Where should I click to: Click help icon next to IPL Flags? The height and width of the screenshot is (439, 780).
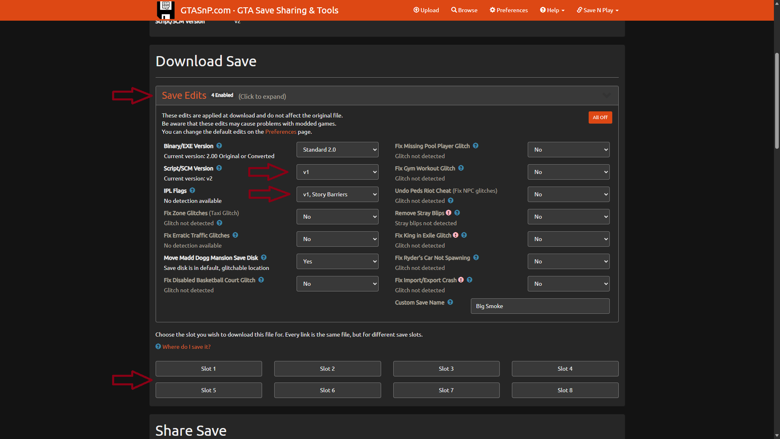(x=192, y=191)
